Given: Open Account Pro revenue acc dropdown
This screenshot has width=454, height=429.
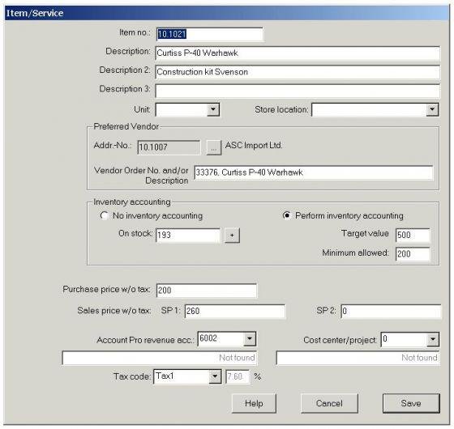Looking at the screenshot, I should (x=250, y=339).
